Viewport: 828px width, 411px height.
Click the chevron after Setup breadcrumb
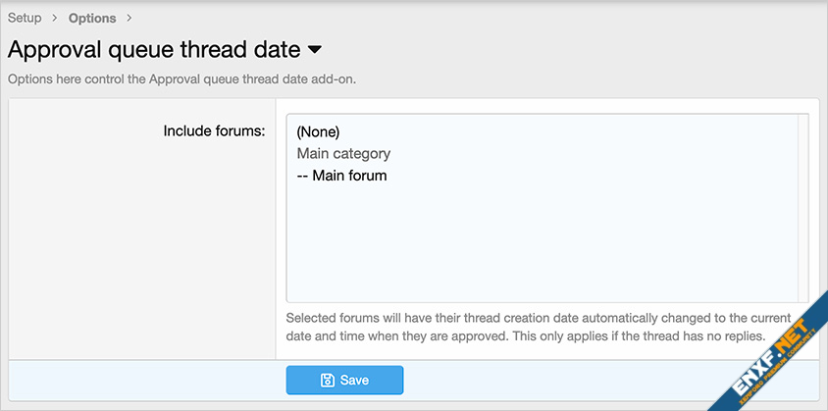coord(55,18)
